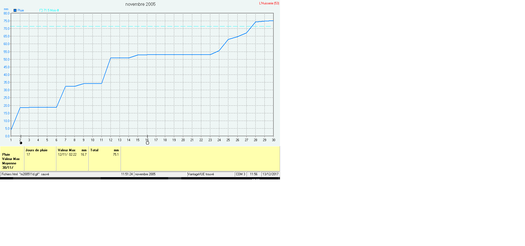Screen dimensions: 525x246
Task: Click the 30/11/ row label
Action: 8,168
